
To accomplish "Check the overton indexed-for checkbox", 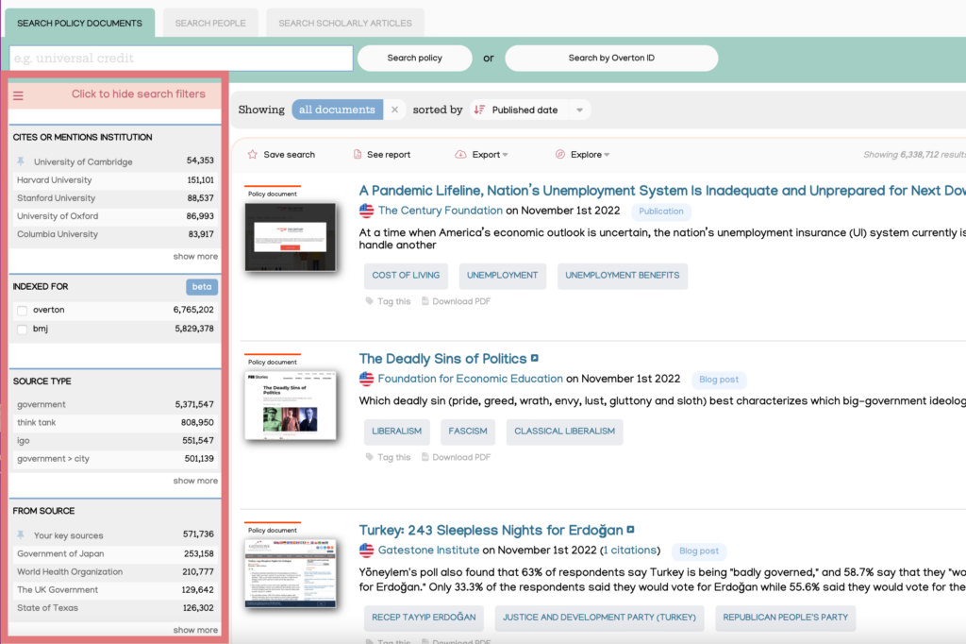I will [x=23, y=311].
